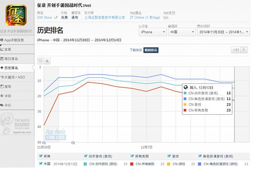Viewport: 253px width, 169px height.
Task: Click the 征途 game app icon
Action: 16,15
